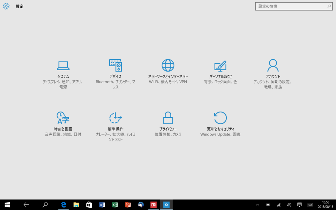Viewport: 336px width, 210px height.
Task: Open Update and Security settings
Action: point(220,123)
